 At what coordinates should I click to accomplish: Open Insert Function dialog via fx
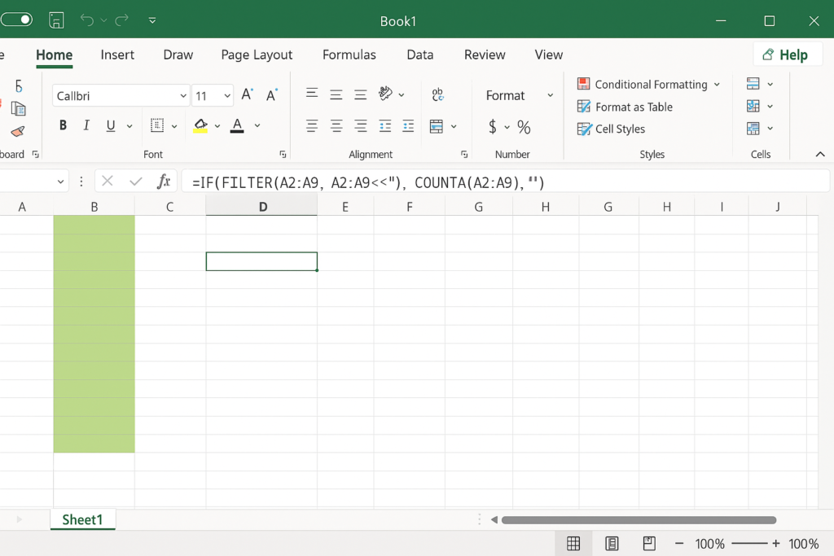coord(164,182)
